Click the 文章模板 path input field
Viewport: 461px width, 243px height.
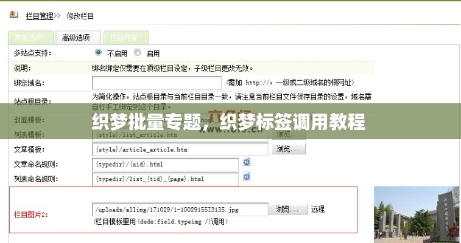[180, 149]
